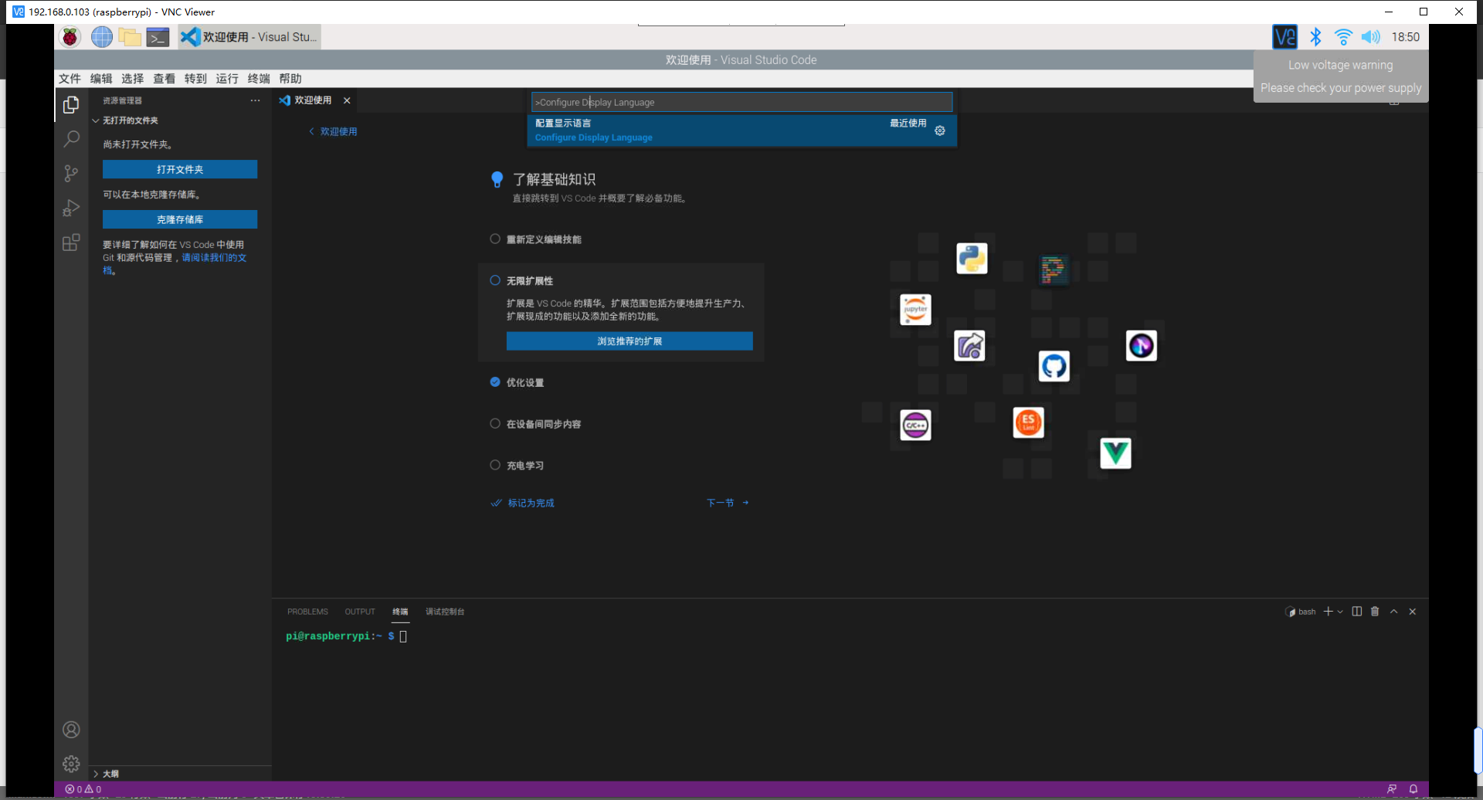Open the 终端 menu

pyautogui.click(x=259, y=79)
